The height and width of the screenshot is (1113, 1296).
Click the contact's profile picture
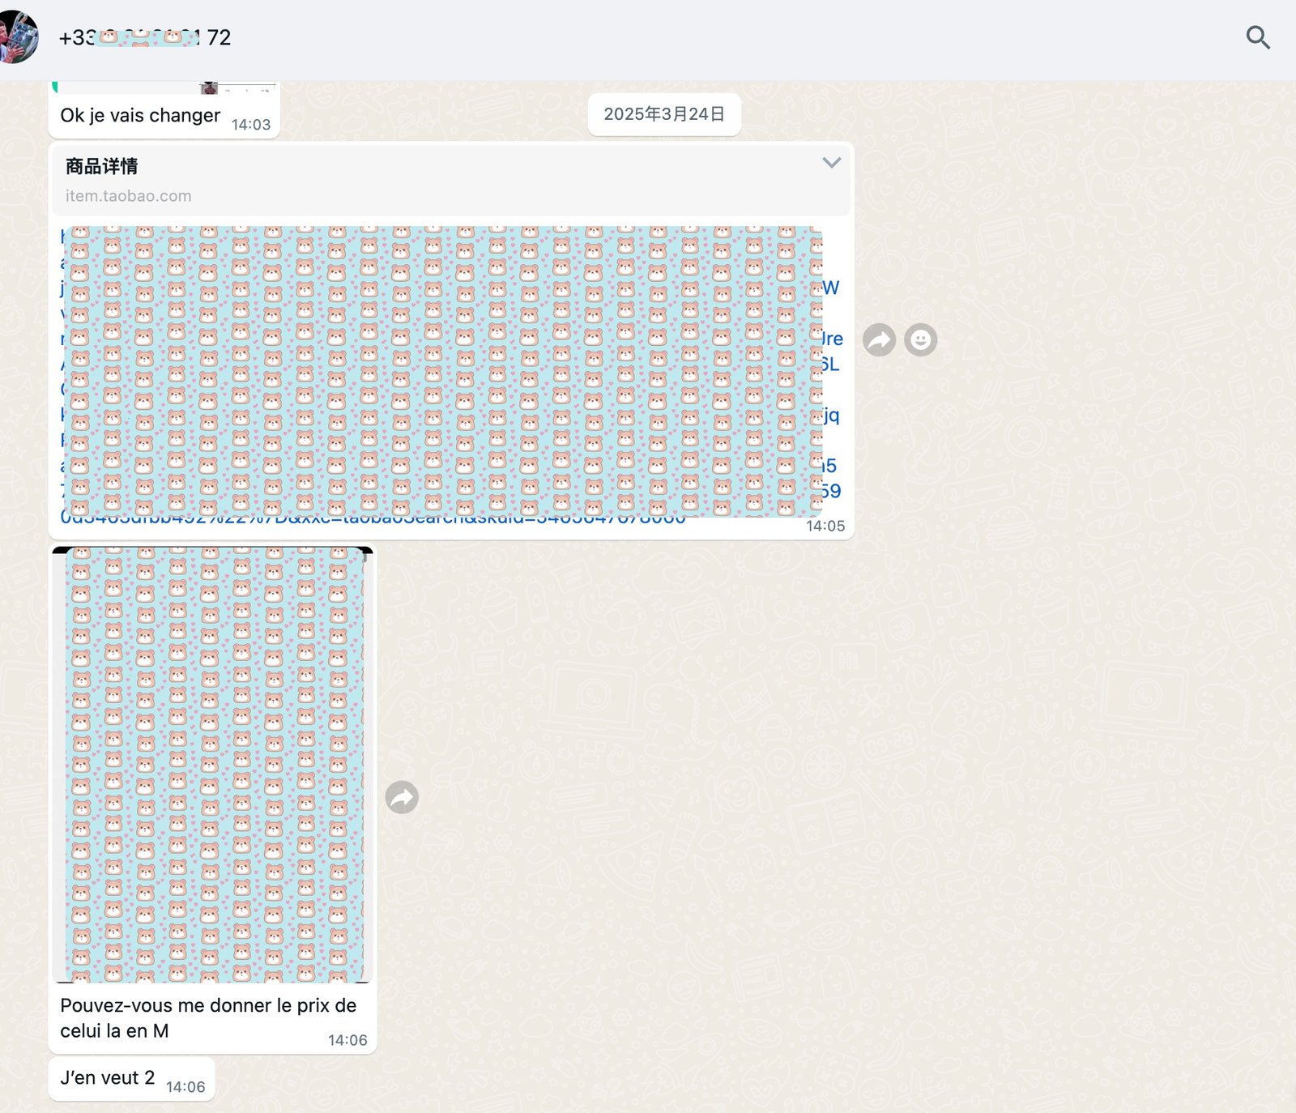[18, 37]
